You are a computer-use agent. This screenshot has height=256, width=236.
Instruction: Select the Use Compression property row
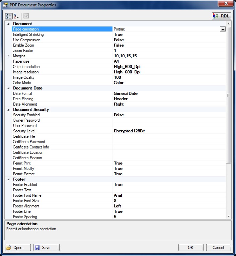point(26,40)
